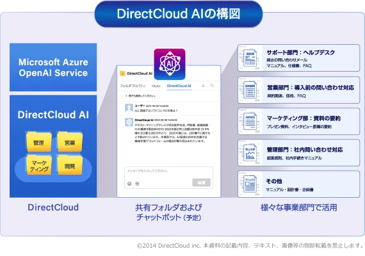The image size is (365, 256).
Task: Click the 就業規則、社内手続きマニュアル text
Action: pos(294,158)
